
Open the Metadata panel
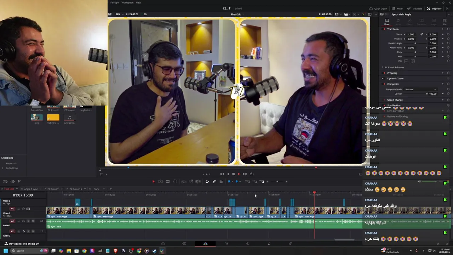415,8
